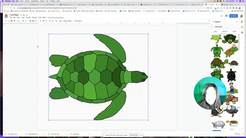The height and width of the screenshot is (138, 246).
Task: Open the Tasks side panel icon
Action: tap(242, 33)
